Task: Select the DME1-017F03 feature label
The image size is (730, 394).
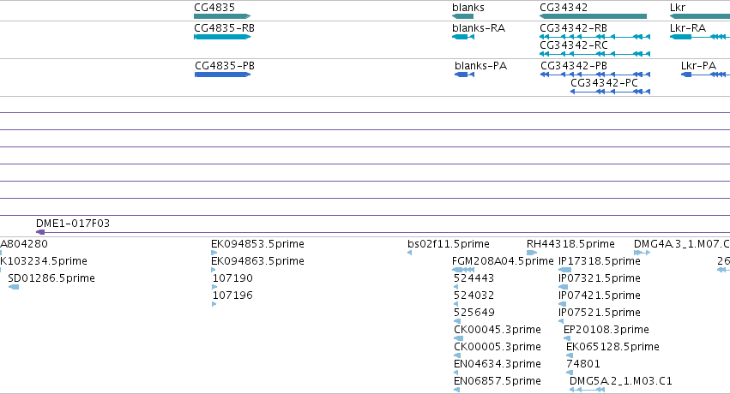Action: [73, 224]
